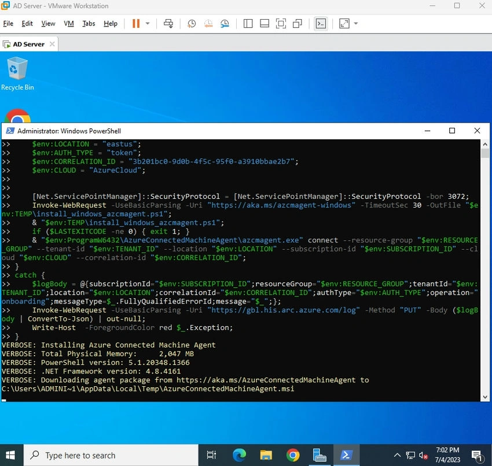This screenshot has width=492, height=466.
Task: Click the PowerShell vertical scrollbar thumb
Action: 485,153
